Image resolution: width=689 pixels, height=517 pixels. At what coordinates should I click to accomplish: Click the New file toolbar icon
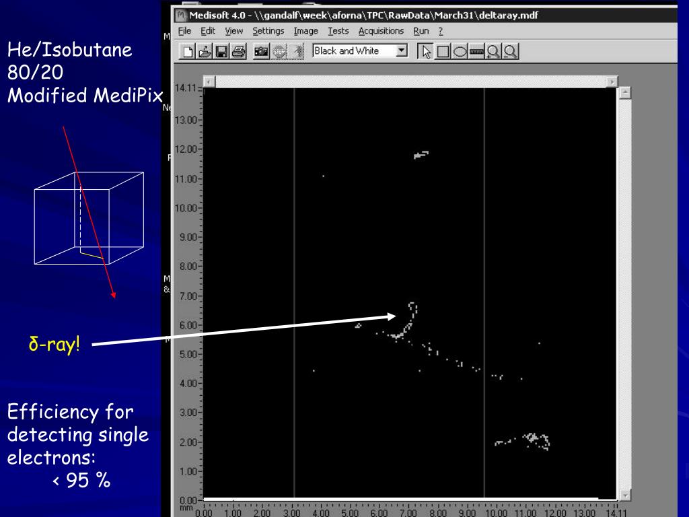point(188,51)
